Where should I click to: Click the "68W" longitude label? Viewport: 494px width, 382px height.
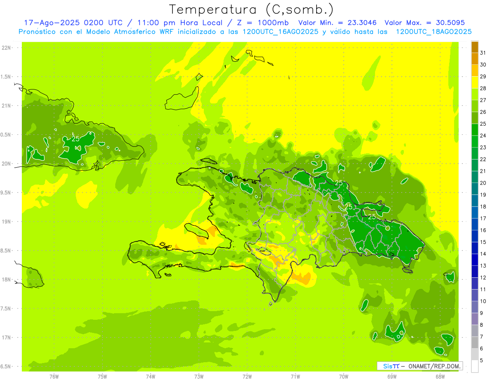440,377
